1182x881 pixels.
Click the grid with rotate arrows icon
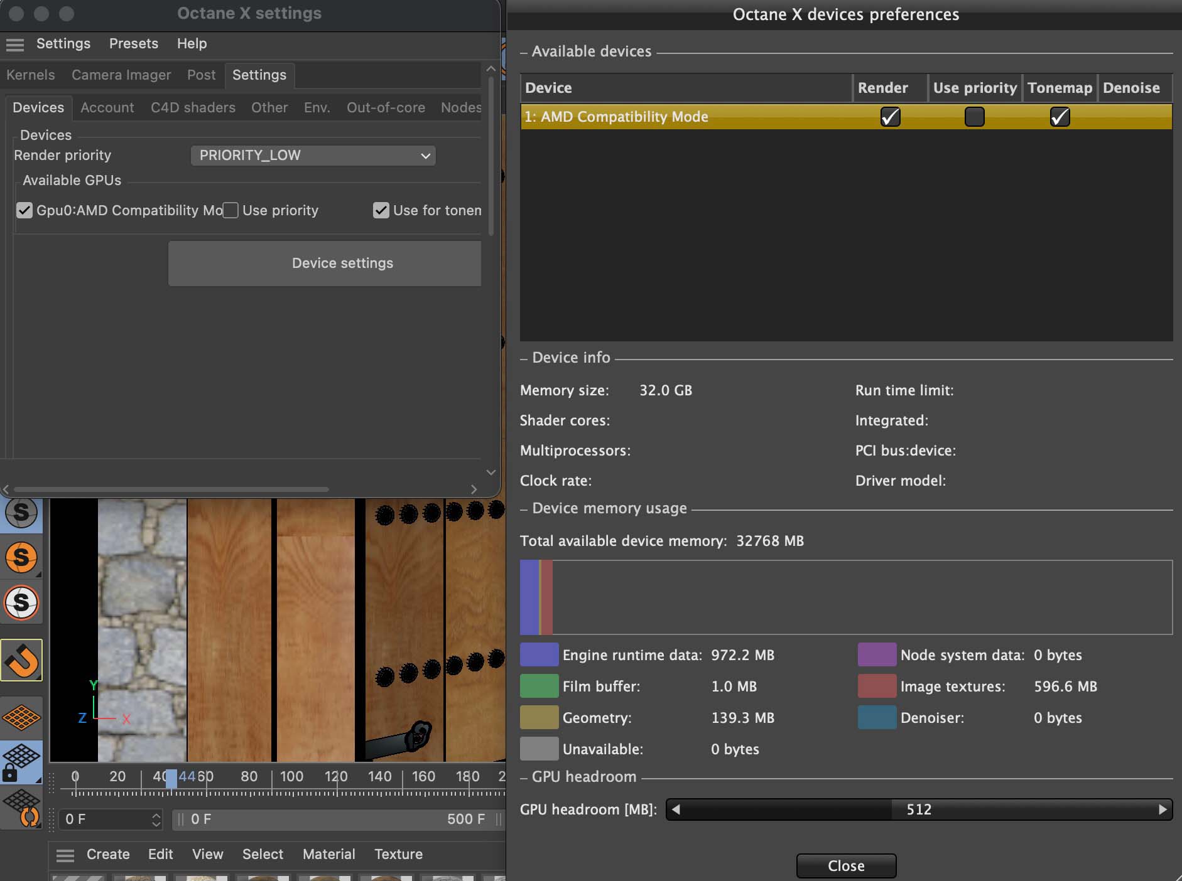point(21,807)
